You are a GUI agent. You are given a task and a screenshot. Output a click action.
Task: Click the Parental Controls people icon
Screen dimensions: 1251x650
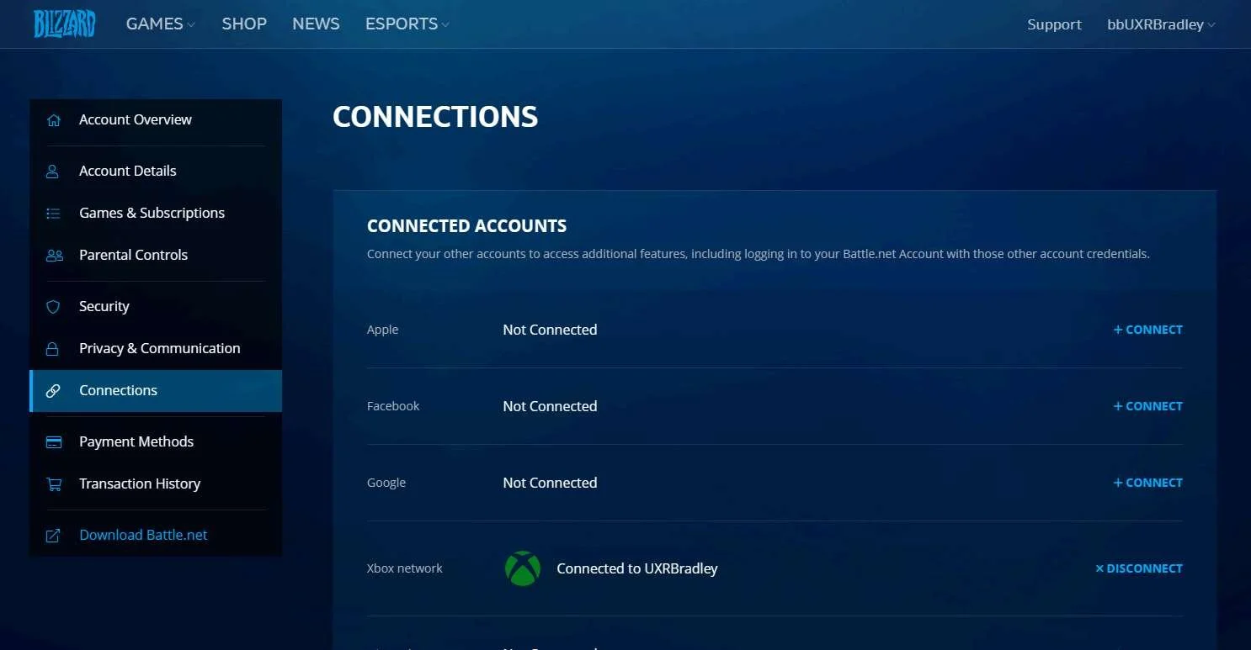click(x=54, y=255)
